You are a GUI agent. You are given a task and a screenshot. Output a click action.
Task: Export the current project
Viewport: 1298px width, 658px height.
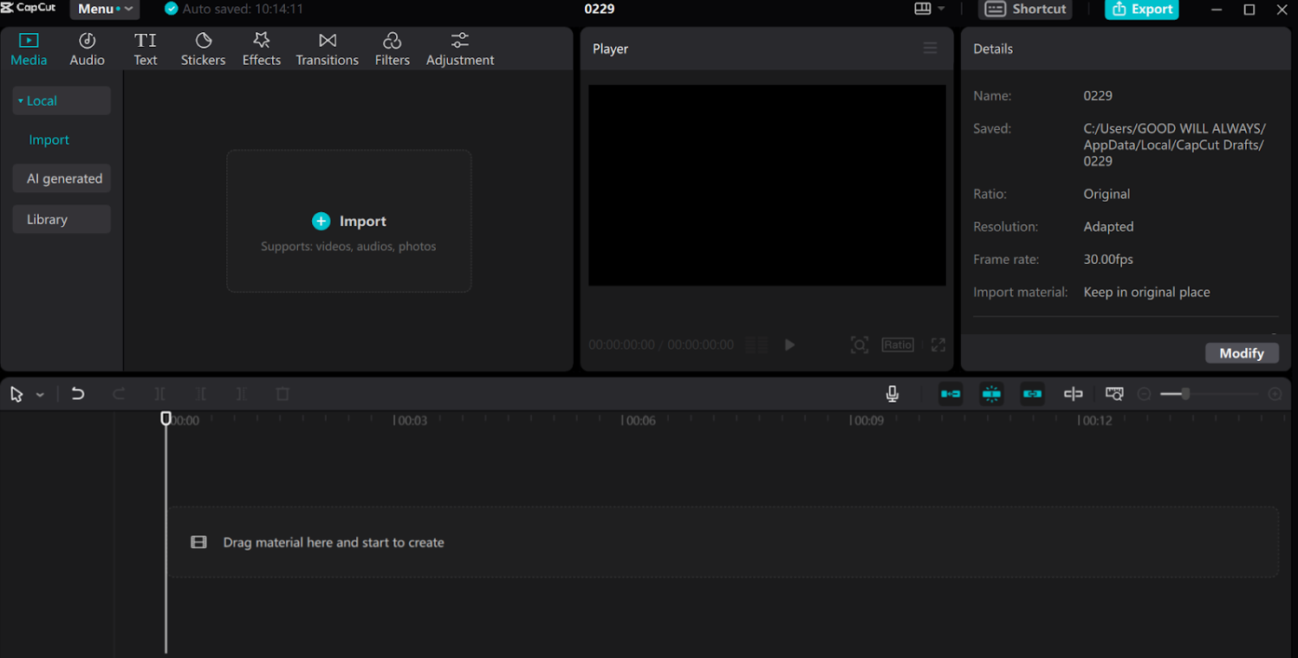coord(1141,10)
